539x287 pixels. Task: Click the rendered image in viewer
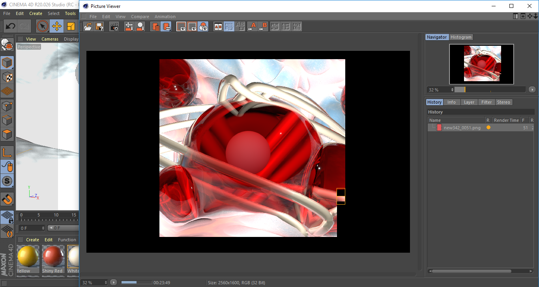(252, 148)
